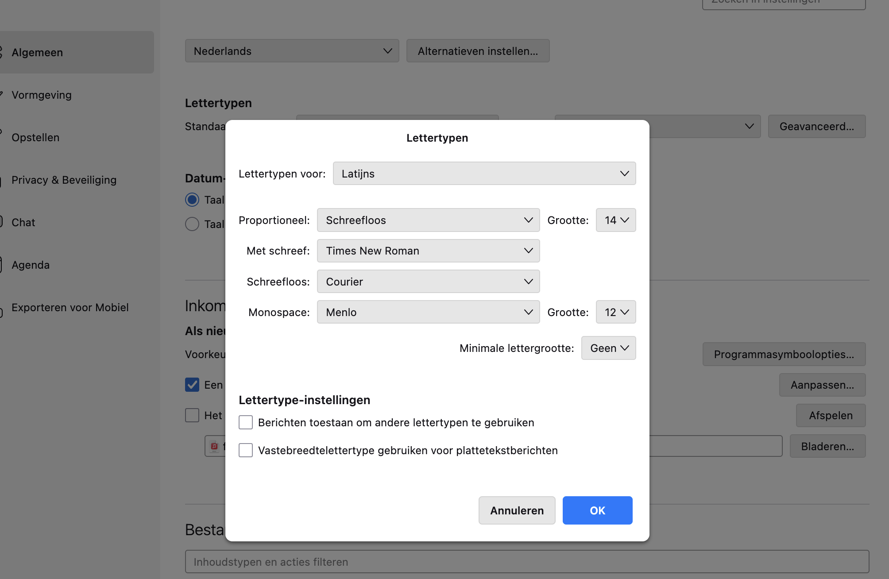Switch to Privacy & Beveiliging section
The height and width of the screenshot is (579, 889).
pos(64,180)
